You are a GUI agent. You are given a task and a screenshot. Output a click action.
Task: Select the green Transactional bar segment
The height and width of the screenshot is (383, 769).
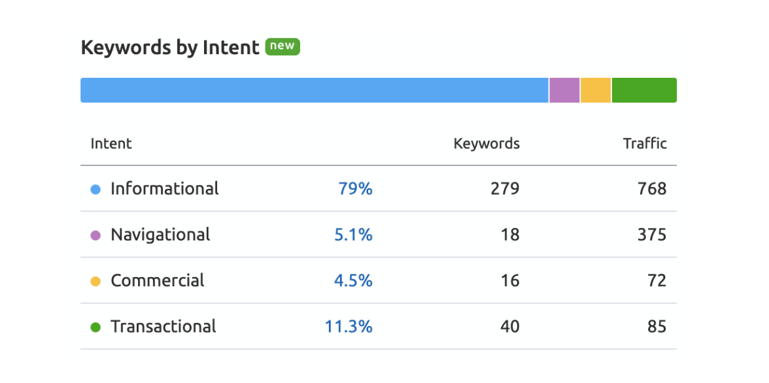tap(644, 90)
